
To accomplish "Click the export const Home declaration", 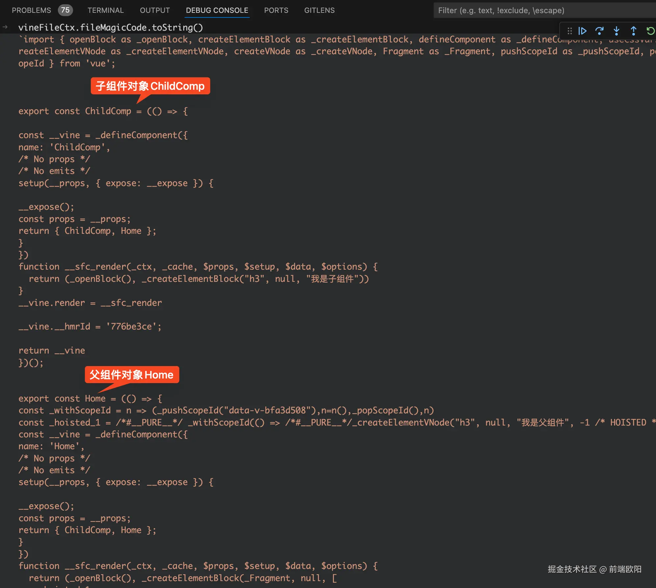I will 89,398.
